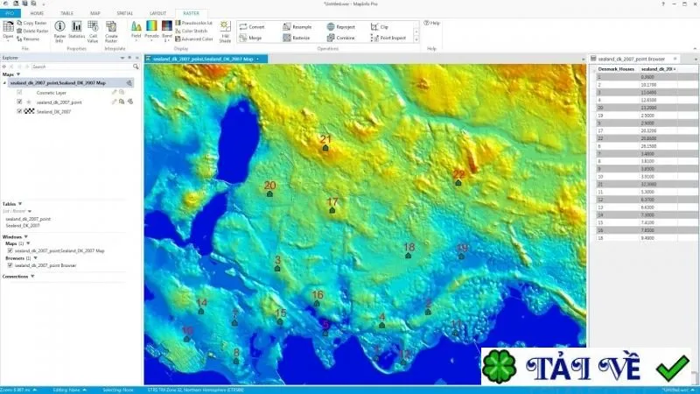Toggle the sealand_dk_2007_point layer visibility checkbox

pos(19,102)
